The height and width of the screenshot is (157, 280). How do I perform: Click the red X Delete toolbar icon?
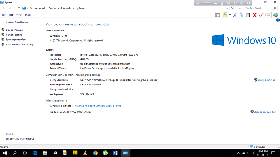(x=254, y=15)
